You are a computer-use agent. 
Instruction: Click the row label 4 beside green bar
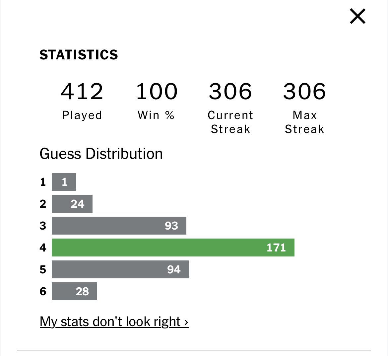(x=43, y=248)
